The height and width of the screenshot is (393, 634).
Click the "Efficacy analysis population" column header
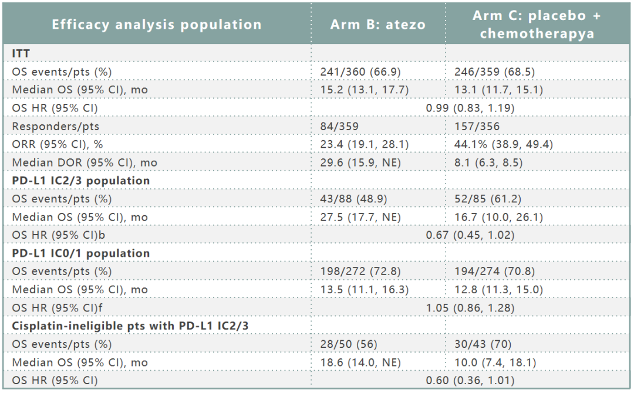pyautogui.click(x=157, y=25)
